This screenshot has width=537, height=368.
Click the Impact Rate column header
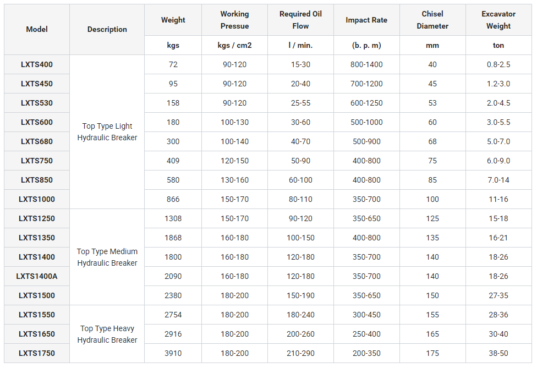(x=366, y=20)
